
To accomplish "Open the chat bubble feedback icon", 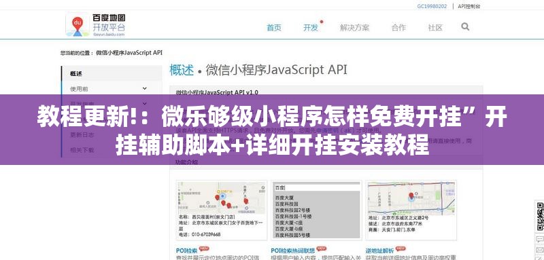I will coord(541,238).
